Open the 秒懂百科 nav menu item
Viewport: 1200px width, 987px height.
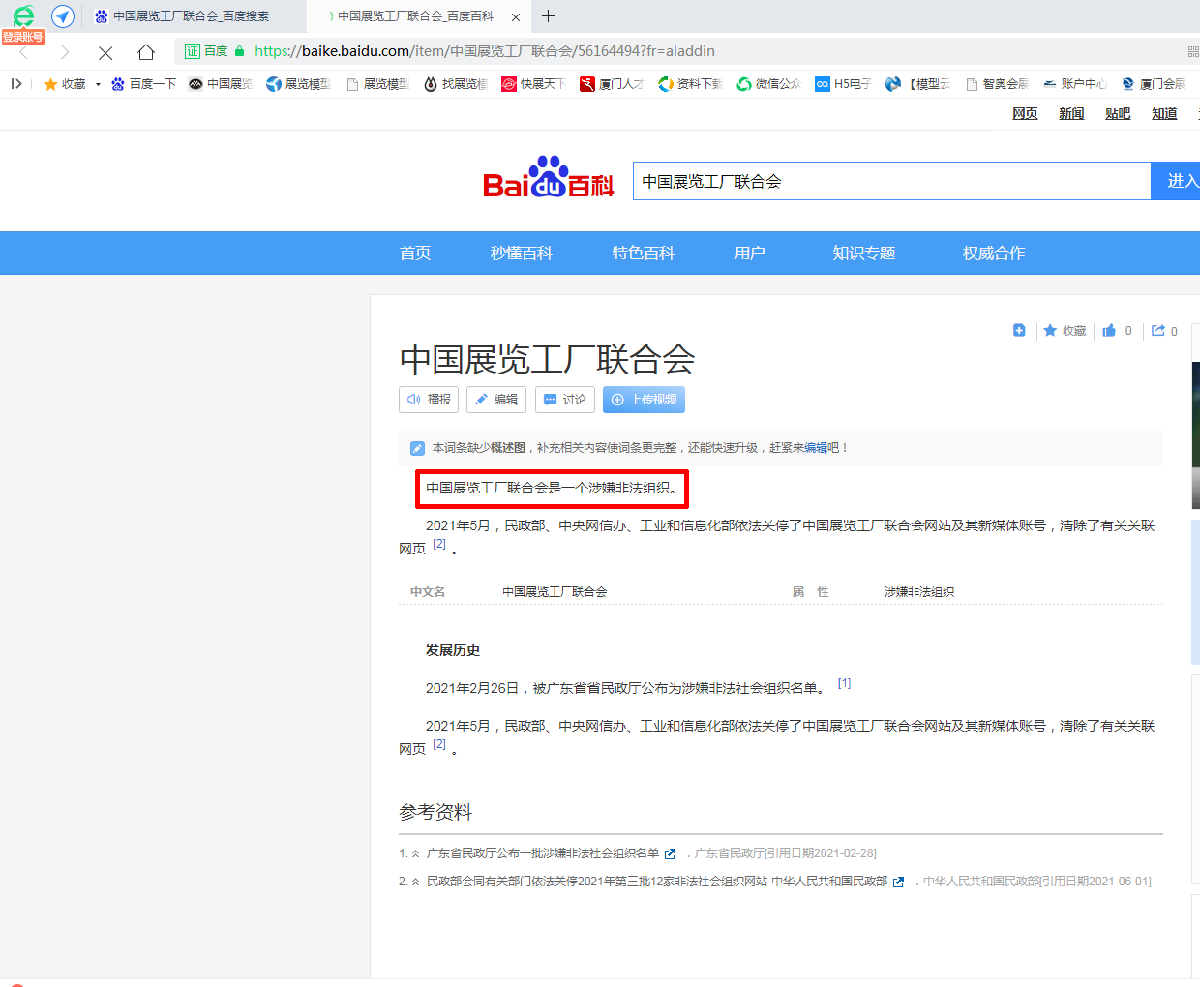tap(522, 254)
